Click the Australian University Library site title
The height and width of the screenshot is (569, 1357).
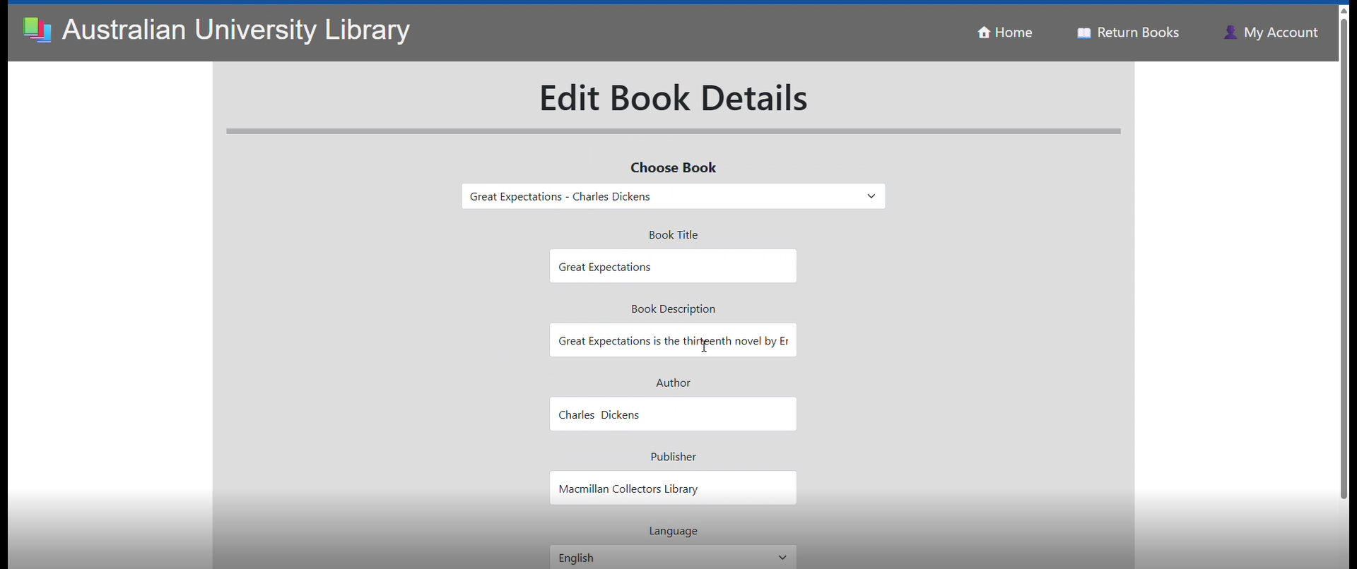click(x=236, y=30)
